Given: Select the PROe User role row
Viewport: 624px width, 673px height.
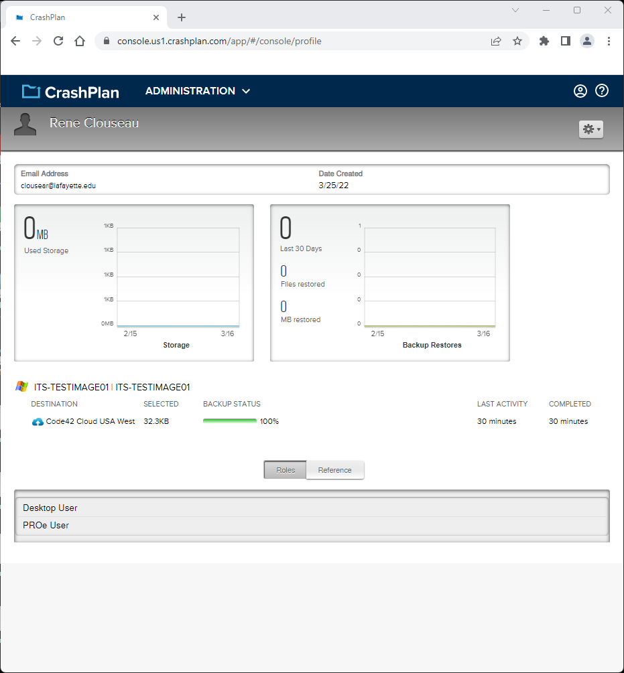Looking at the screenshot, I should click(312, 526).
